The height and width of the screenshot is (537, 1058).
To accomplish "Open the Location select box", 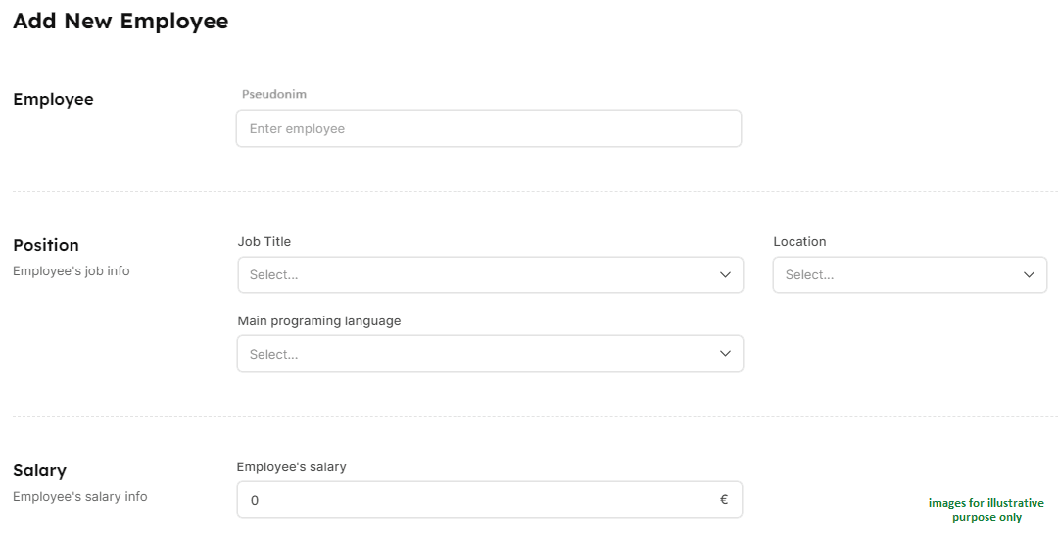I will [896, 275].
